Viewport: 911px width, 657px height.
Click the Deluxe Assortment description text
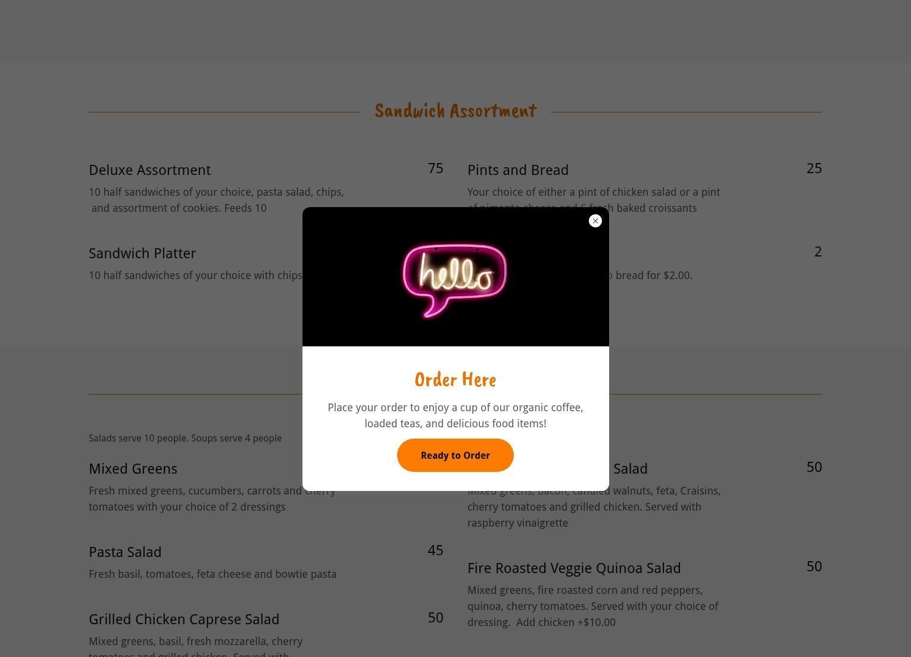click(216, 200)
